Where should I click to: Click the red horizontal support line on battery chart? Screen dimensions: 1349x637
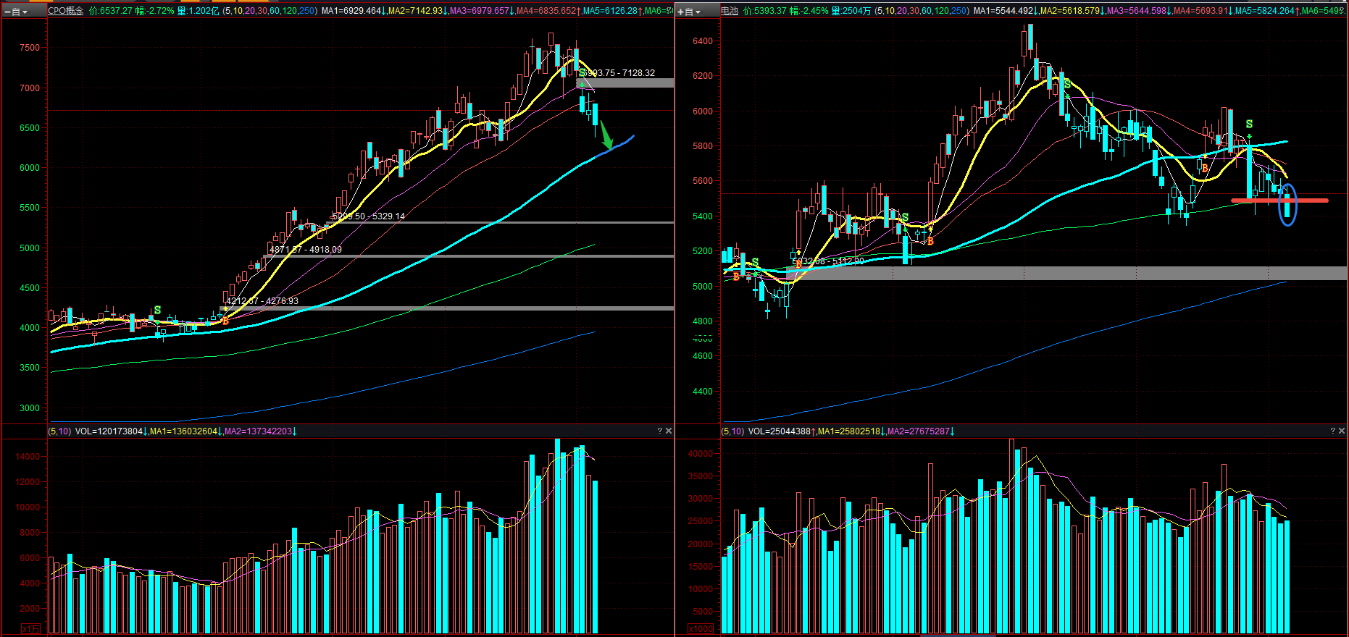tap(1279, 201)
